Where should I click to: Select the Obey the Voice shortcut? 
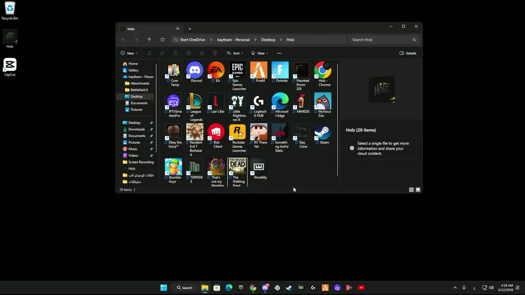tap(173, 136)
